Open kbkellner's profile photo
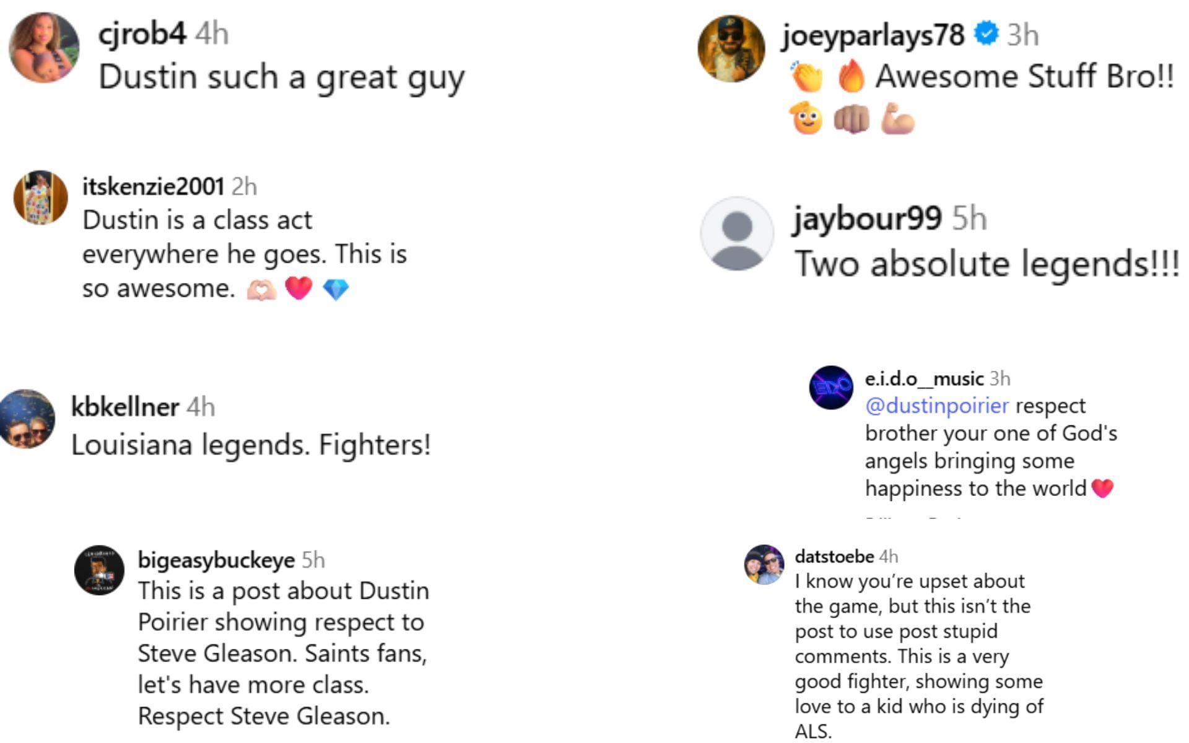 [25, 419]
